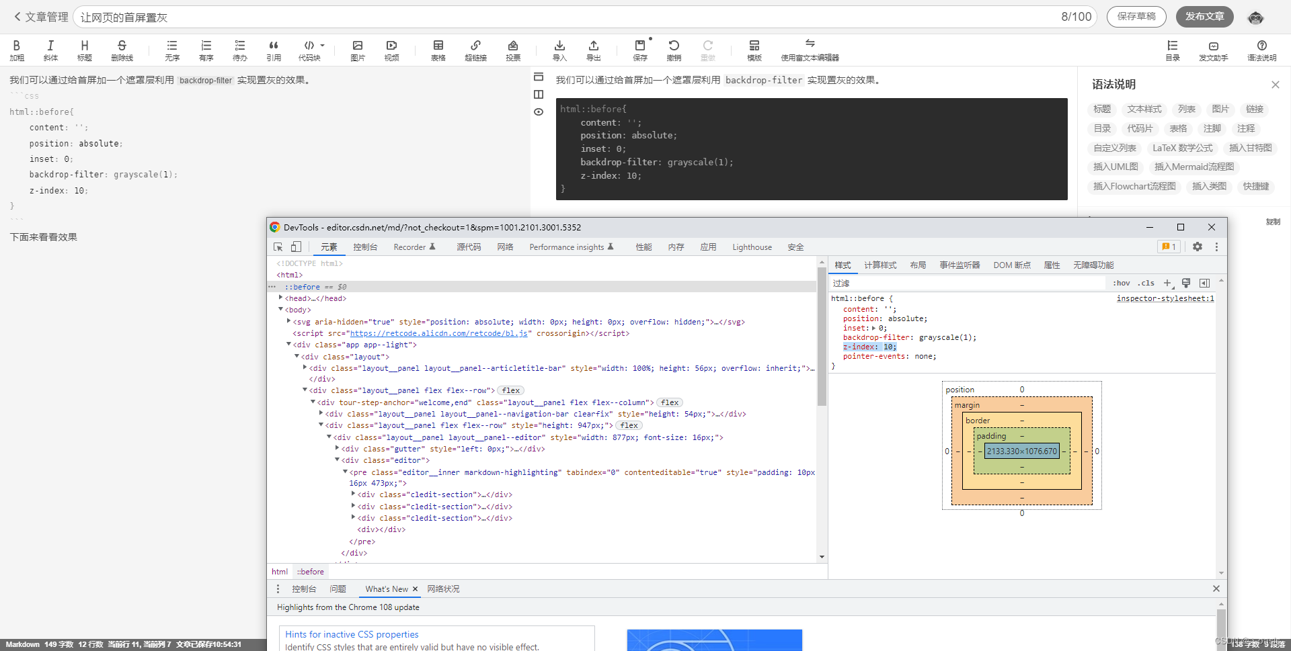Collapse the div class layout node
Screen dimensions: 1291x651
click(x=297, y=356)
